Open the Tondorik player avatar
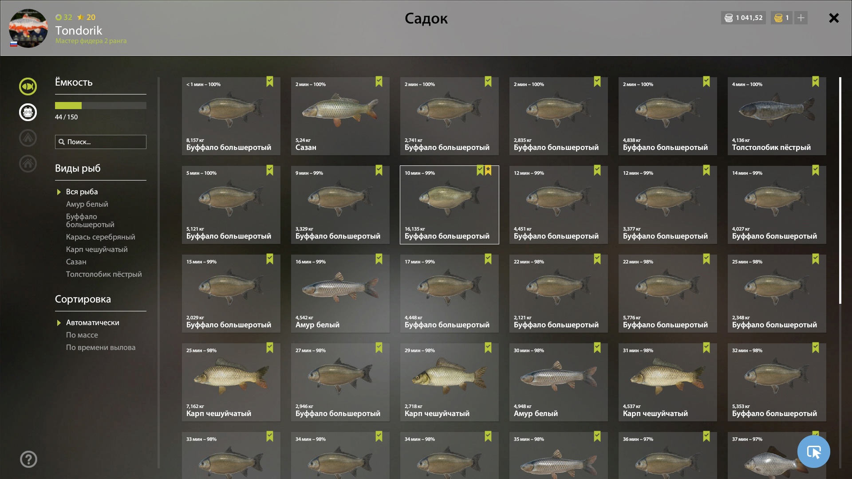Image resolution: width=852 pixels, height=479 pixels. pyautogui.click(x=28, y=28)
